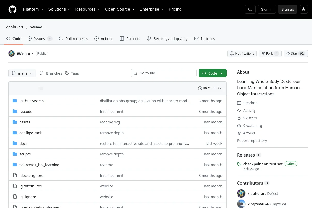Expand the green Code dropdown button
This screenshot has height=208, width=312.
click(x=213, y=73)
